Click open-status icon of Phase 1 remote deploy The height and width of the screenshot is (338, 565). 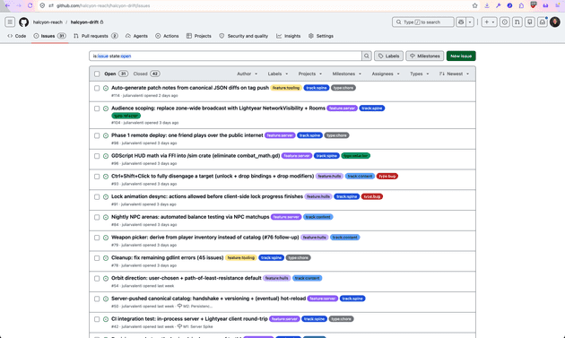click(x=106, y=136)
